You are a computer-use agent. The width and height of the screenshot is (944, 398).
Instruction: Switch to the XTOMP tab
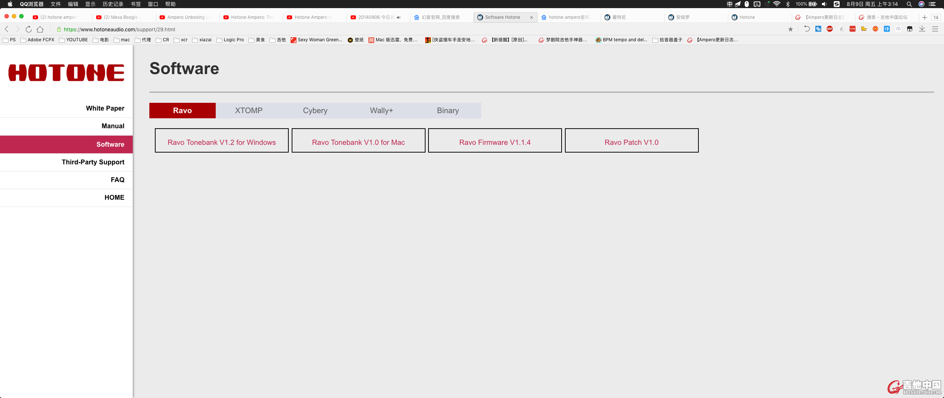click(249, 111)
